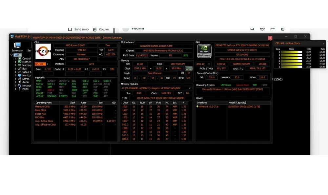Click the GIGABYTE B550M AORUS ELITE motherboard field
The image size is (328, 195).
click(156, 46)
